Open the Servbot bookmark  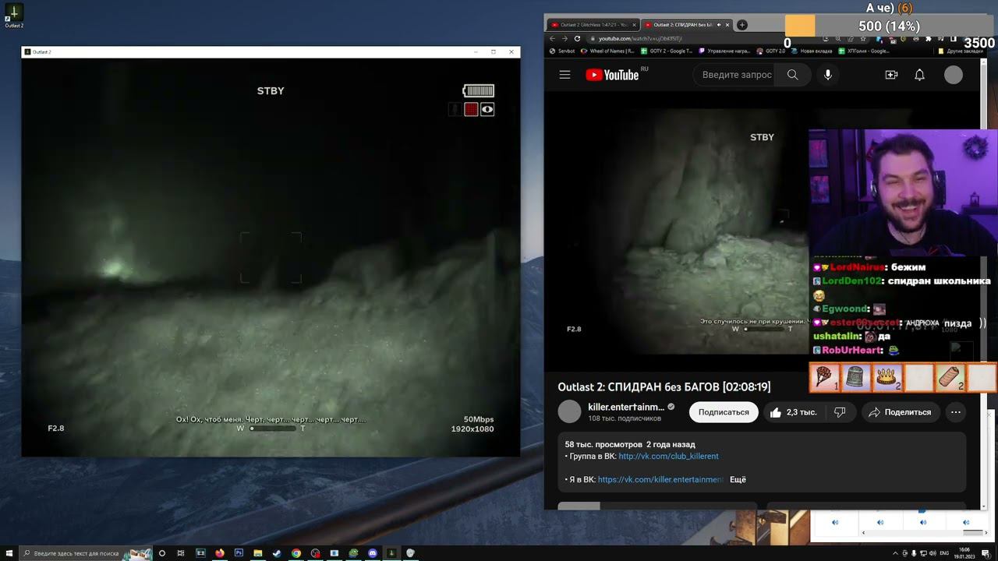click(x=562, y=51)
